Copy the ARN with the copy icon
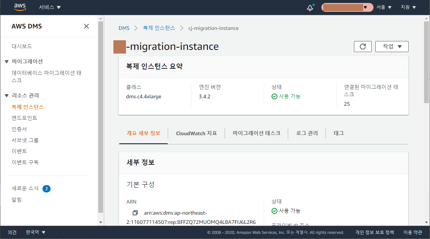Screen dimensions: 430x239 pos(135,213)
